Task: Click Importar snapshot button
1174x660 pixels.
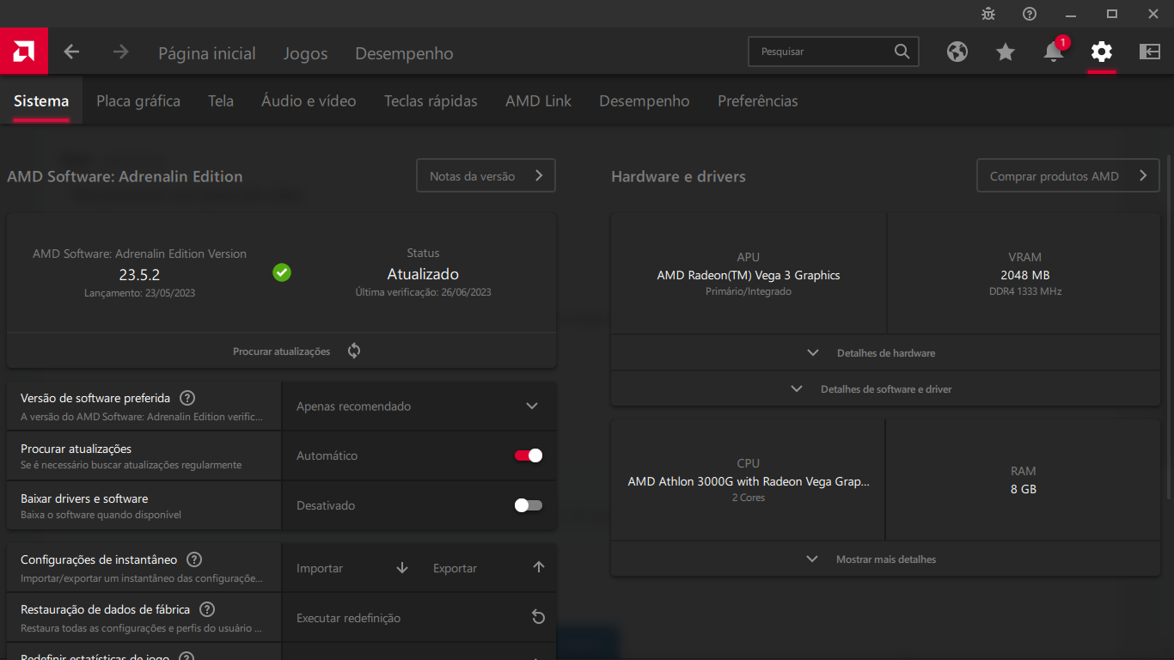Action: (x=353, y=568)
